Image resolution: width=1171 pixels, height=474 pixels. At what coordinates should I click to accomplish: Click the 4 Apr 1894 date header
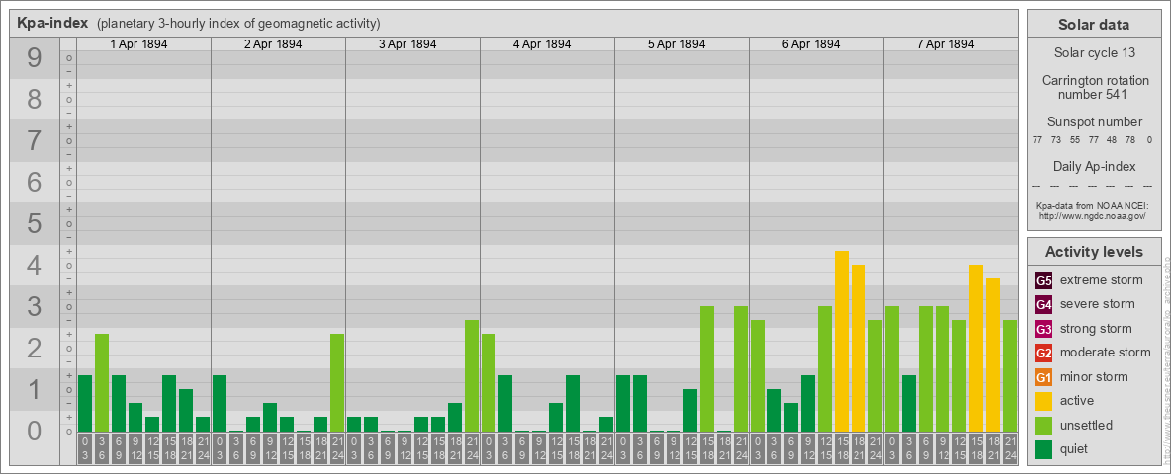point(542,44)
